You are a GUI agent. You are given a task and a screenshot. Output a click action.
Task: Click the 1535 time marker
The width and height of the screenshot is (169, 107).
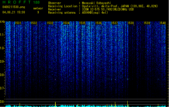pyautogui.click(x=82, y=23)
